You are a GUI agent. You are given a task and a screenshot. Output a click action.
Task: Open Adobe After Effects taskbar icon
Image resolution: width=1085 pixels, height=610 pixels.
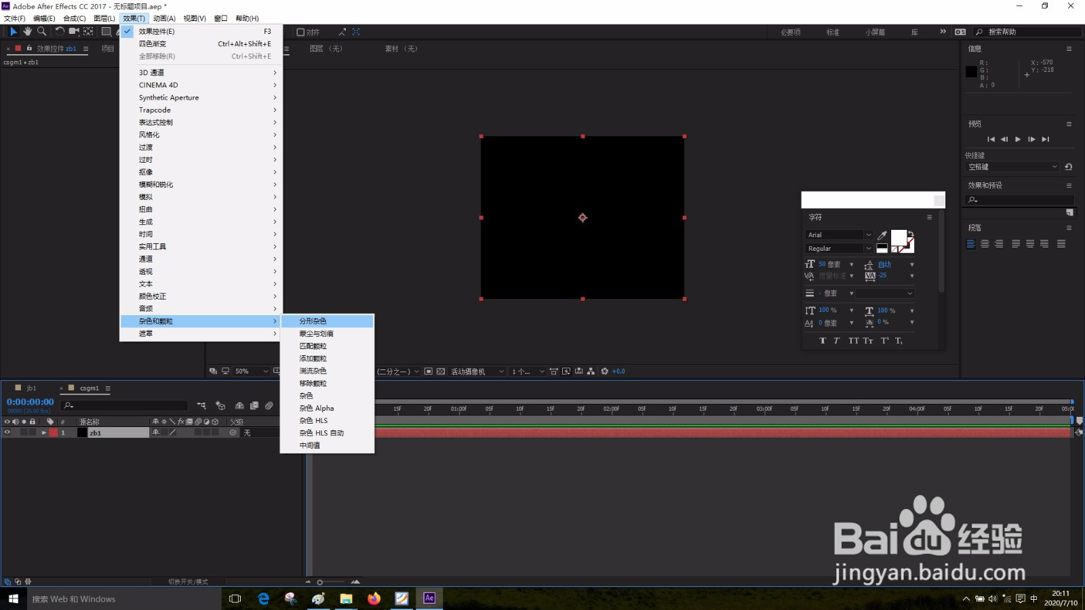[x=429, y=598]
